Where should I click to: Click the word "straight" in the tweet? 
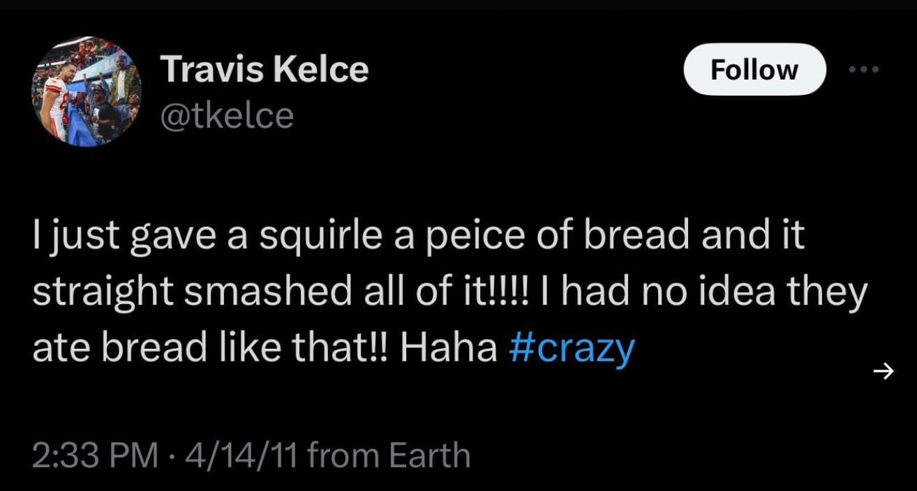(x=107, y=293)
